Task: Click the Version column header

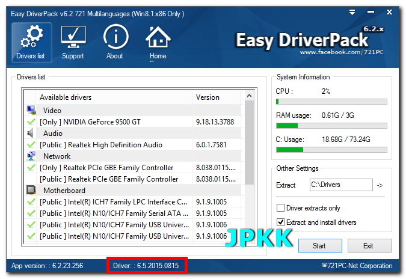Action: pyautogui.click(x=217, y=97)
